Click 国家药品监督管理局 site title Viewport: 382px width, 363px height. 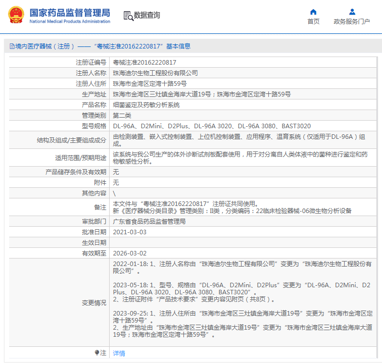click(x=70, y=13)
